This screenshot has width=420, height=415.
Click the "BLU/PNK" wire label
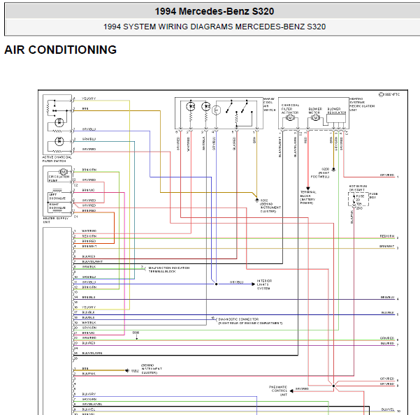click(x=89, y=374)
